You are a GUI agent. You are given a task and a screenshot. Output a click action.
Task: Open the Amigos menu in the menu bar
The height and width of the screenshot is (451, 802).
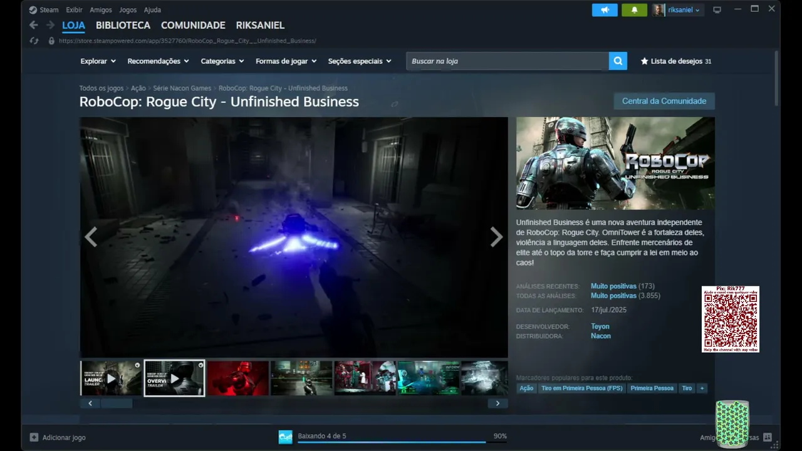[100, 10]
